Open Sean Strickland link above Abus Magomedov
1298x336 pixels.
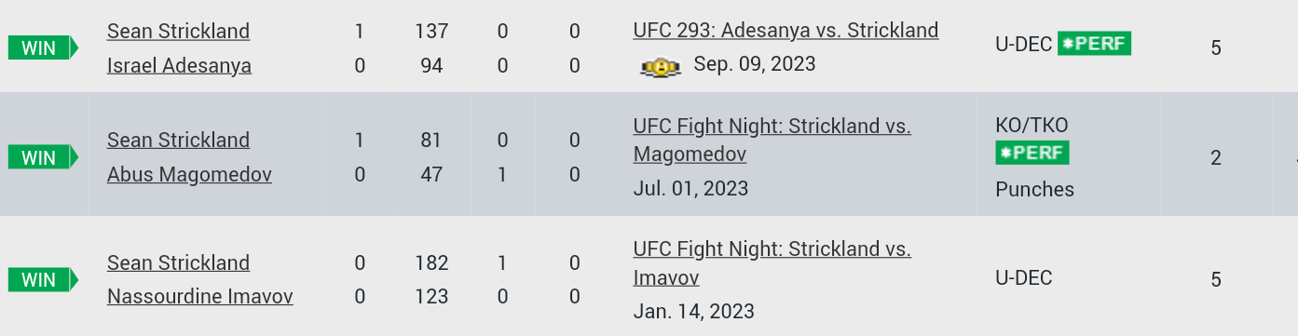tap(179, 141)
